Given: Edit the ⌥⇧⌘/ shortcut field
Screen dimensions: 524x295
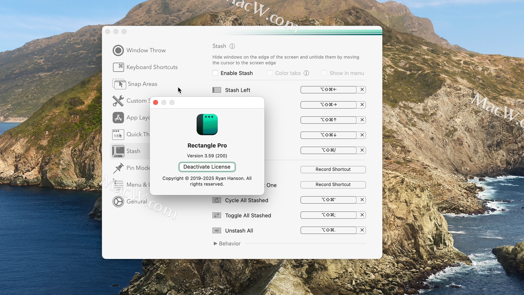Looking at the screenshot, I should click(x=328, y=150).
